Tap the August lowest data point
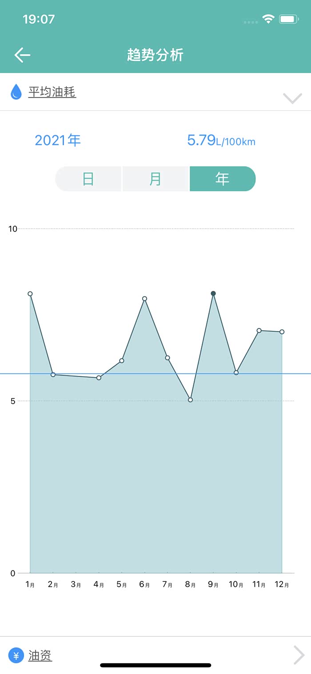 [190, 400]
